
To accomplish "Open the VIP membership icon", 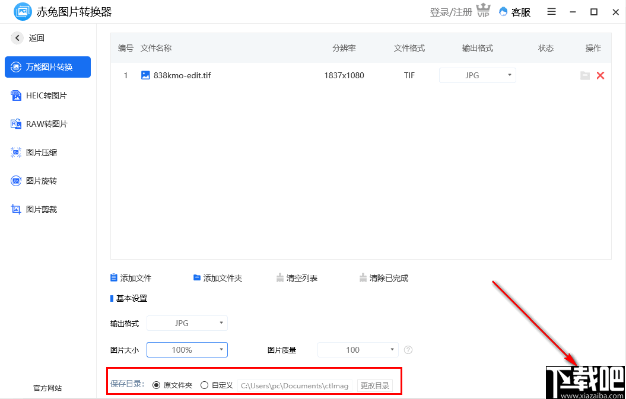I will 484,11.
